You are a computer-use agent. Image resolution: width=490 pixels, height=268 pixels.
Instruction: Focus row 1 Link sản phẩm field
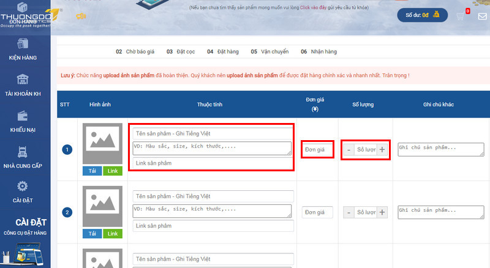213,163
